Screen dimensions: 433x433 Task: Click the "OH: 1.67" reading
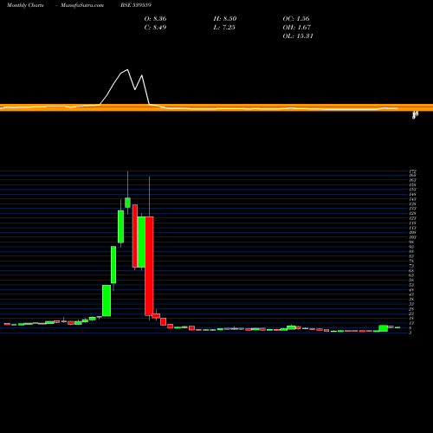[296, 28]
